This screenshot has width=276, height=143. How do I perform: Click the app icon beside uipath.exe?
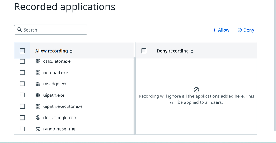coord(38,95)
